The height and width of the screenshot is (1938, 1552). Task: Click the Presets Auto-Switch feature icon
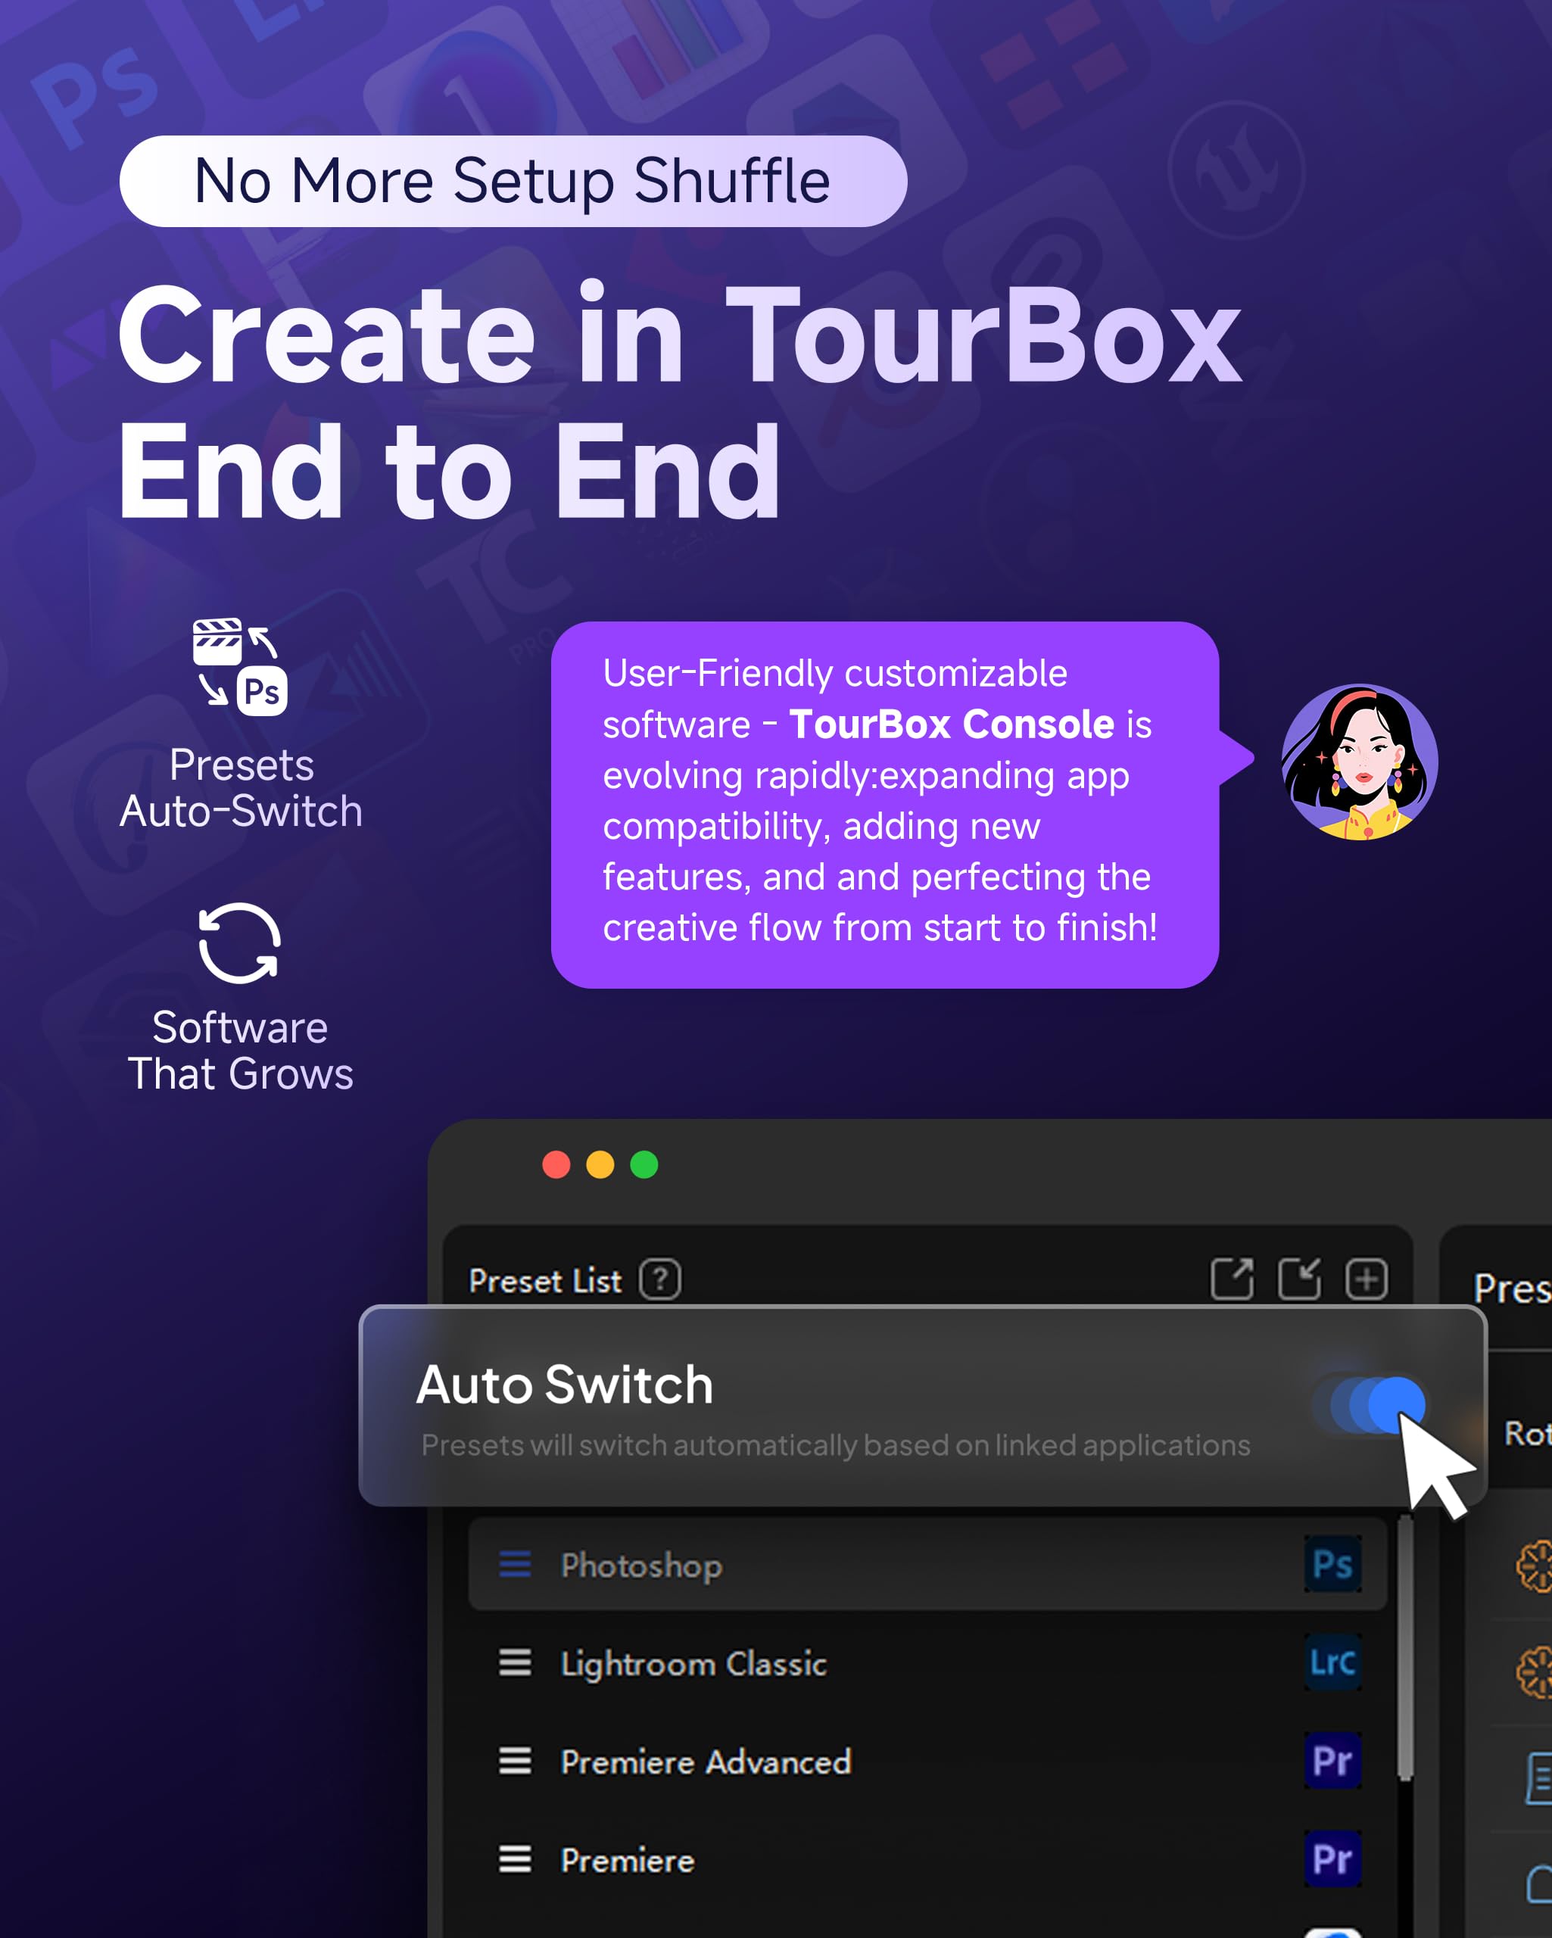(240, 667)
